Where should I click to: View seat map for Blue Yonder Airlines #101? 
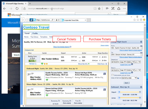[104, 74]
